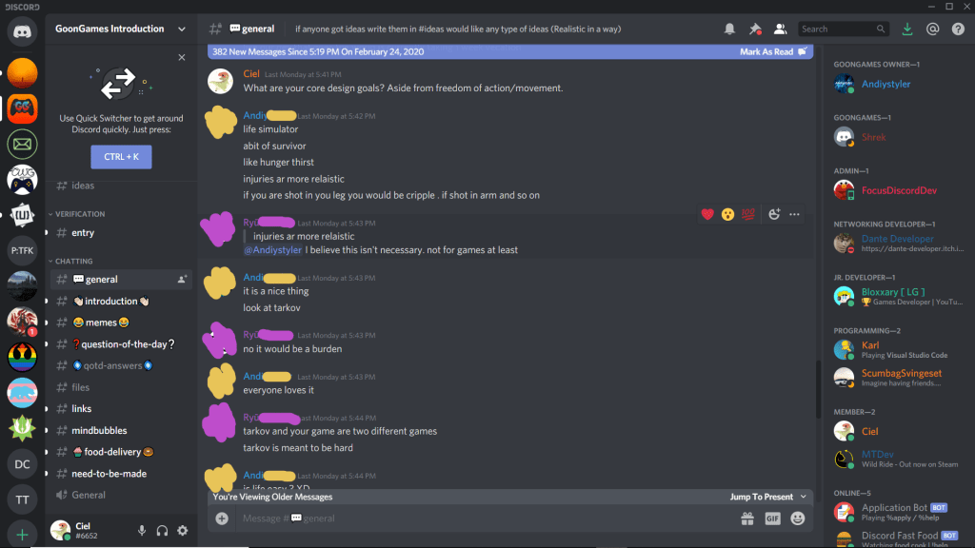
Task: Open the GIF picker
Action: pos(772,519)
